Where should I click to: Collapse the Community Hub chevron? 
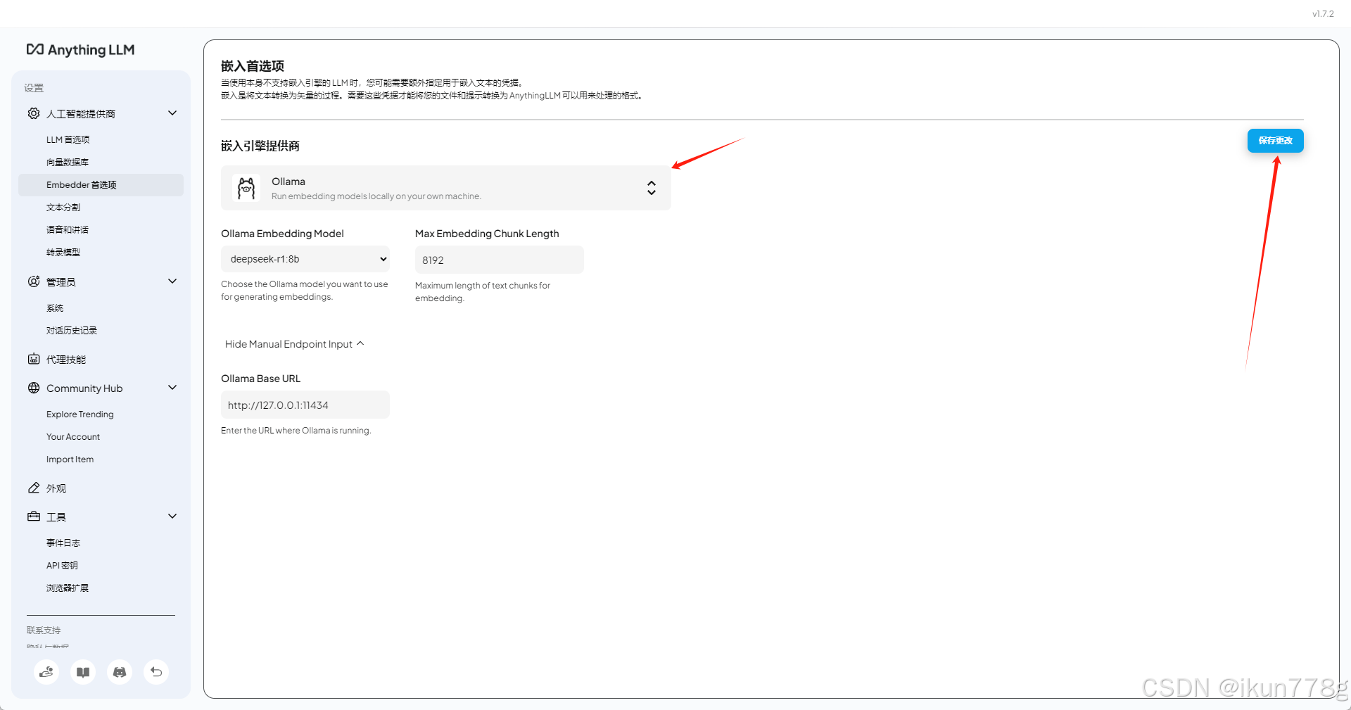[x=172, y=388]
